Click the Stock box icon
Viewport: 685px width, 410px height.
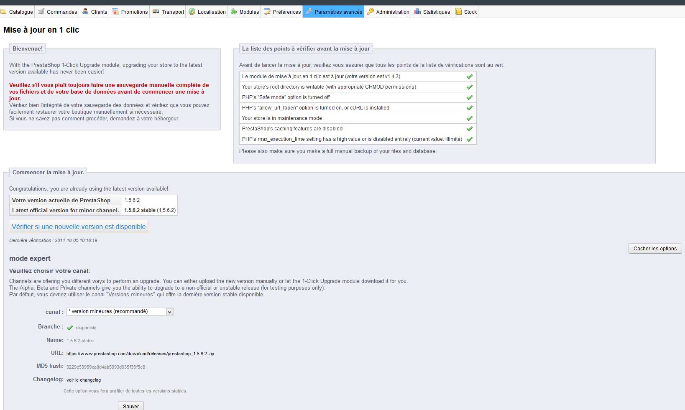click(x=458, y=12)
